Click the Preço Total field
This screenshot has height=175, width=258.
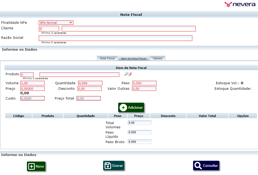click(89, 98)
